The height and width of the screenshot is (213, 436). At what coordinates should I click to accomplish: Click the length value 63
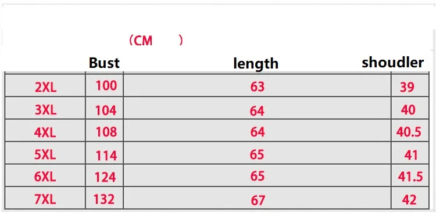(x=257, y=87)
